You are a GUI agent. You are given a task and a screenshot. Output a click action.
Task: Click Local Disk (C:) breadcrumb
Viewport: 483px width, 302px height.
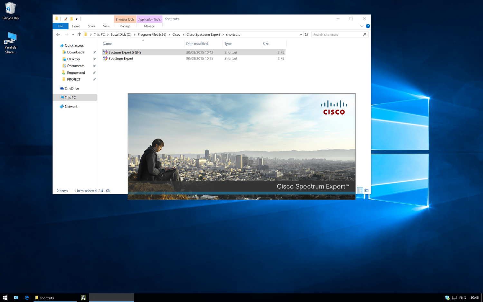121,34
